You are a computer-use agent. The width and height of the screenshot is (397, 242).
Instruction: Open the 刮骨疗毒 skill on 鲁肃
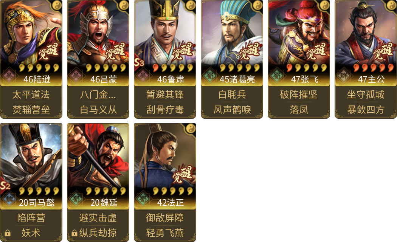click(x=165, y=110)
